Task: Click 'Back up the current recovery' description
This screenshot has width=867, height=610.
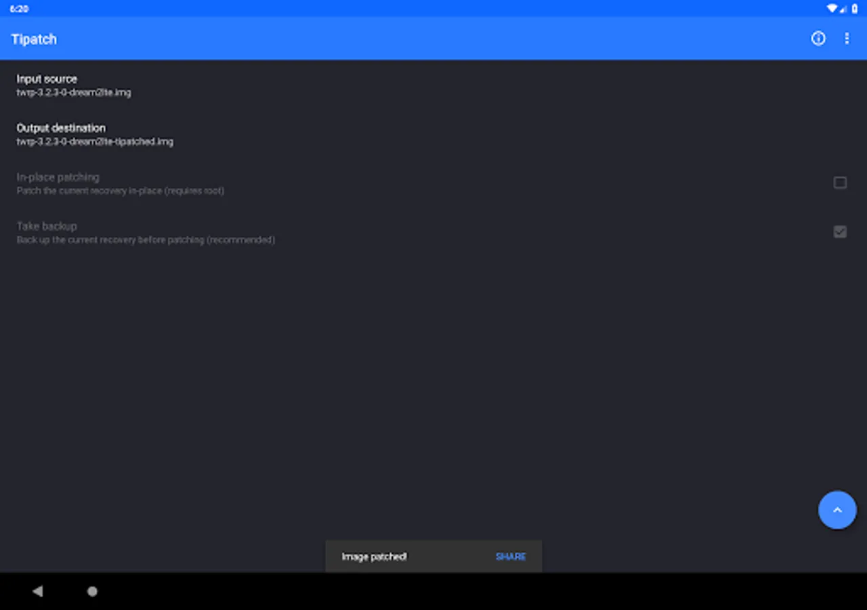Action: pos(146,240)
